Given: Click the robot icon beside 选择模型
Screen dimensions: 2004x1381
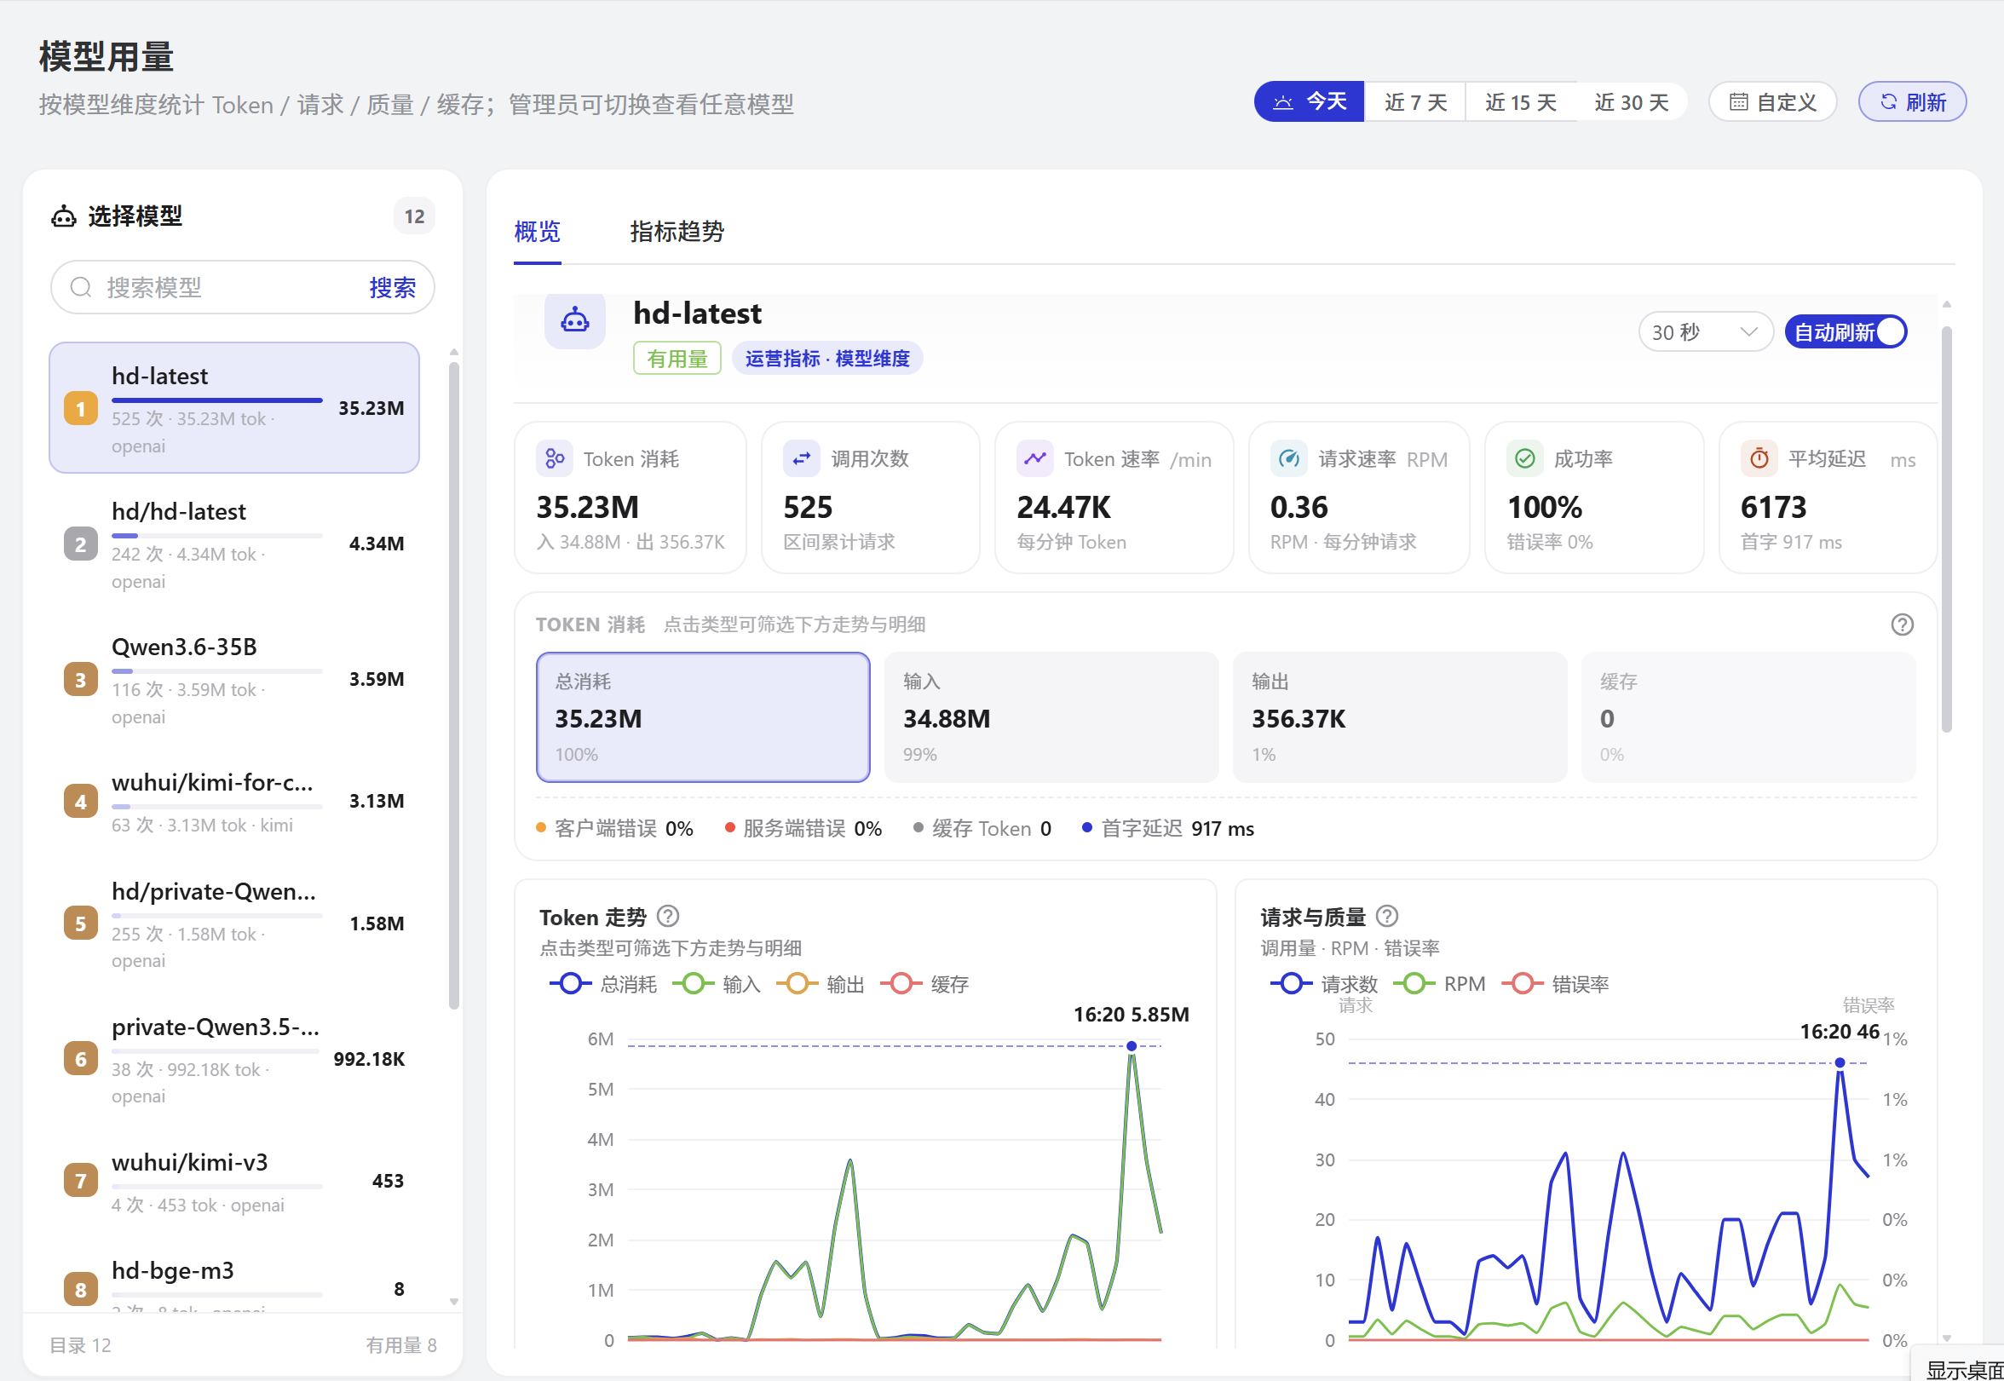Looking at the screenshot, I should click(x=64, y=216).
